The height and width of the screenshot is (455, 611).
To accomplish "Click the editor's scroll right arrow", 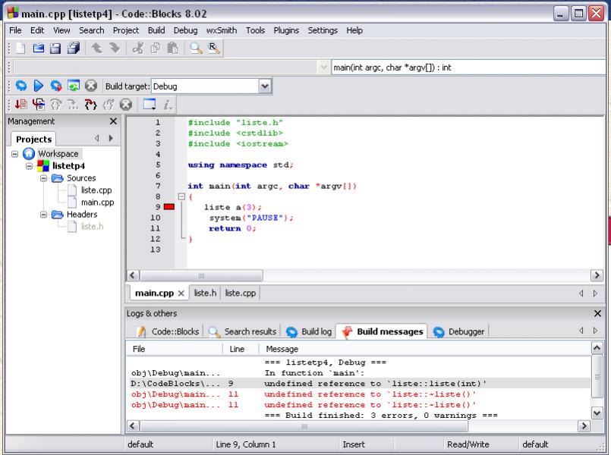I will click(x=597, y=275).
